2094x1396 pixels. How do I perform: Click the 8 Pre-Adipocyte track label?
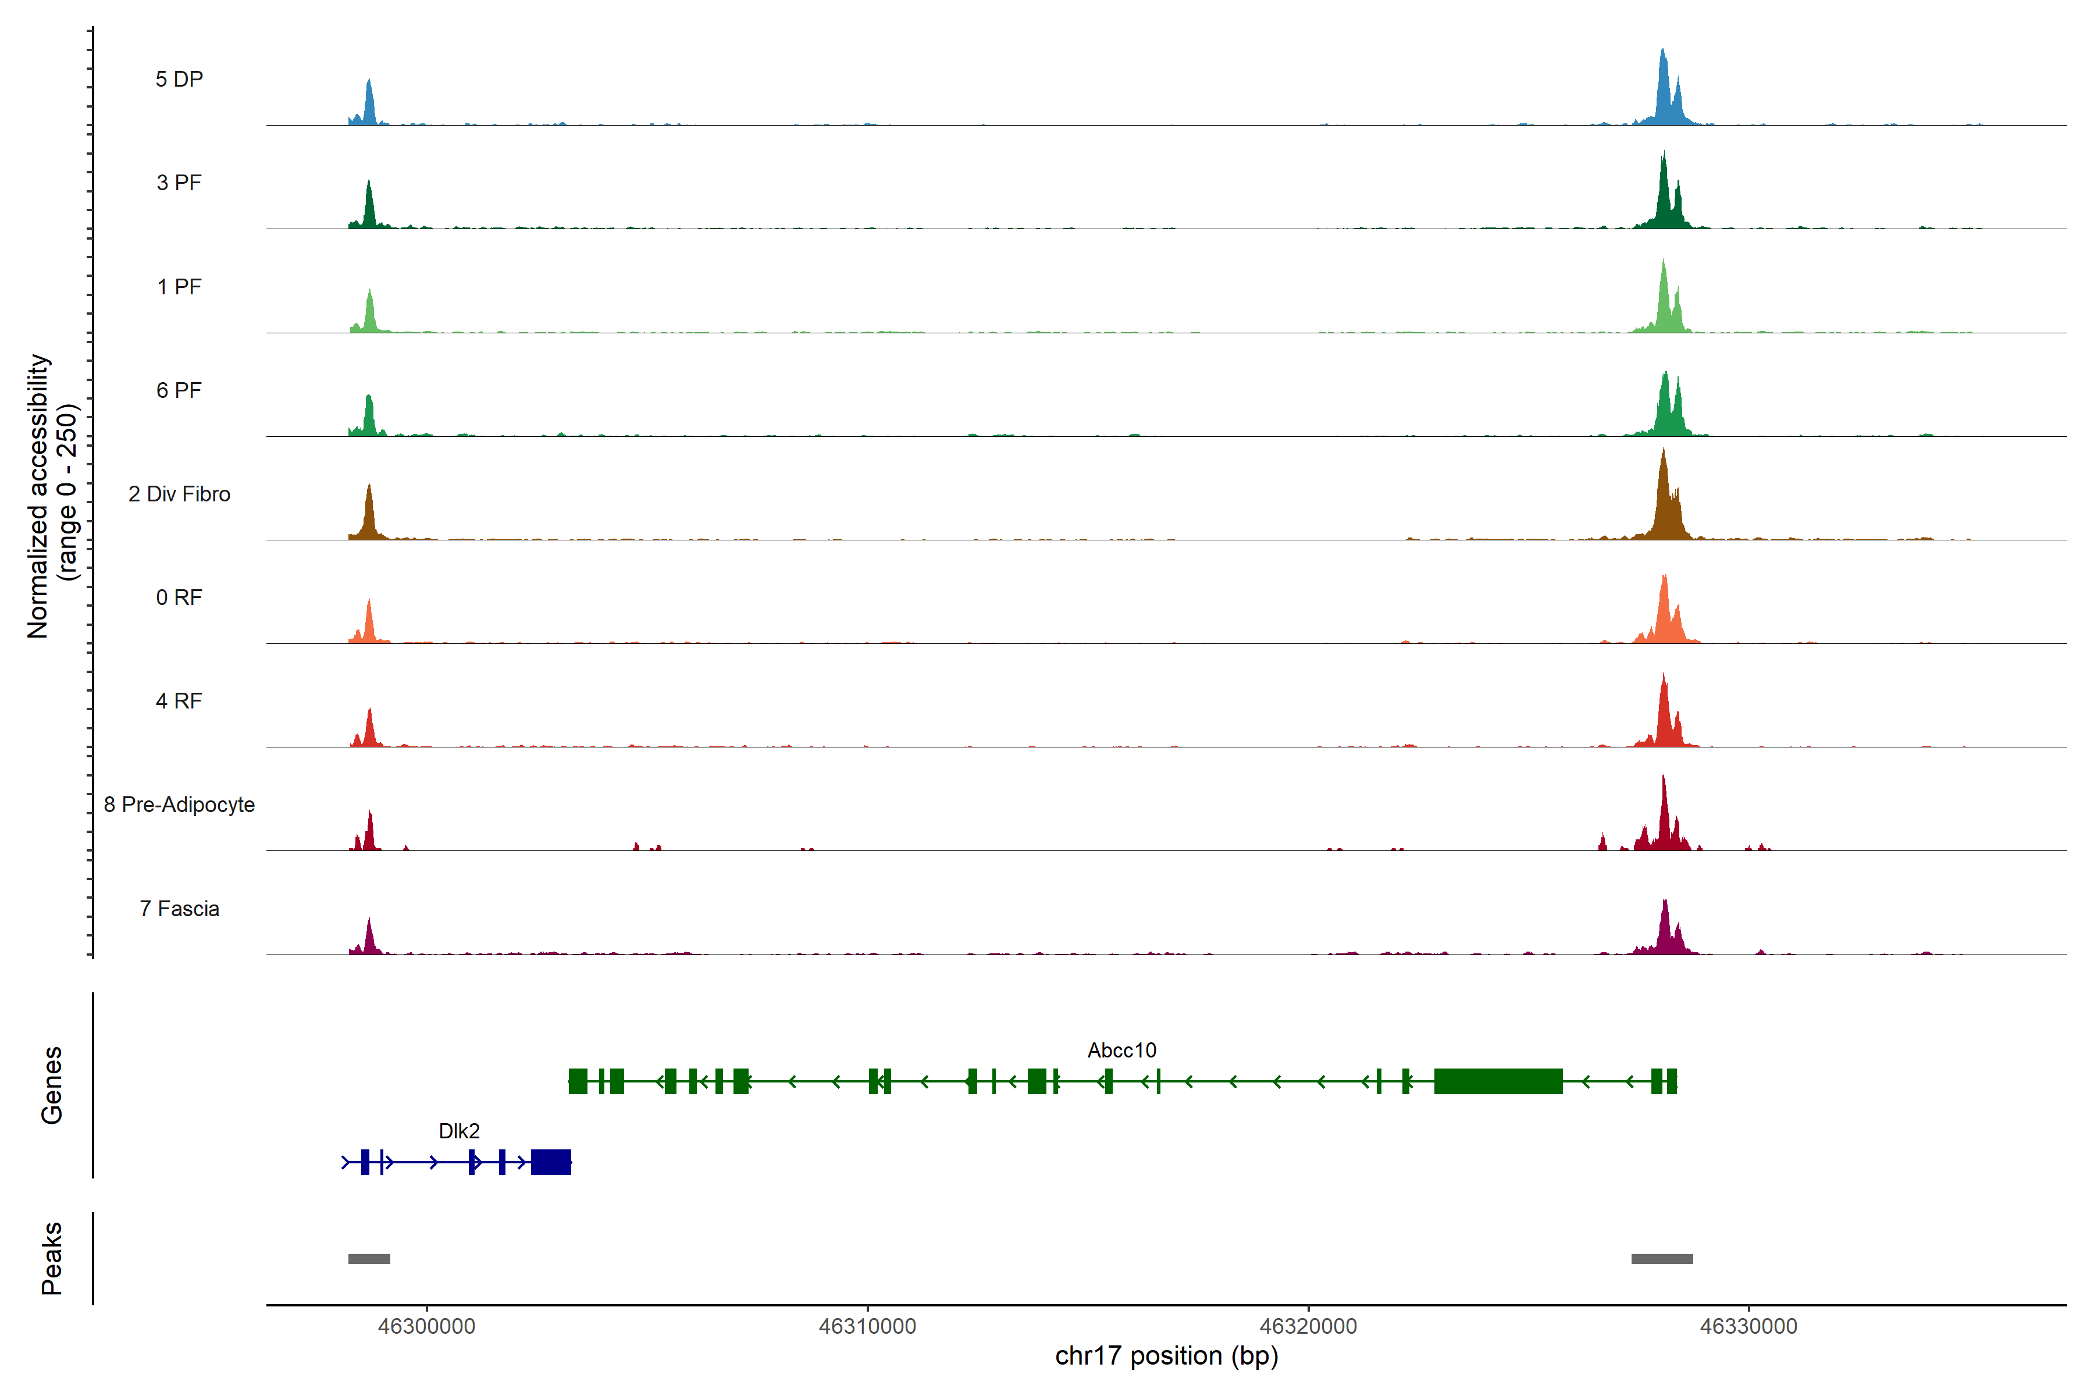(x=179, y=805)
